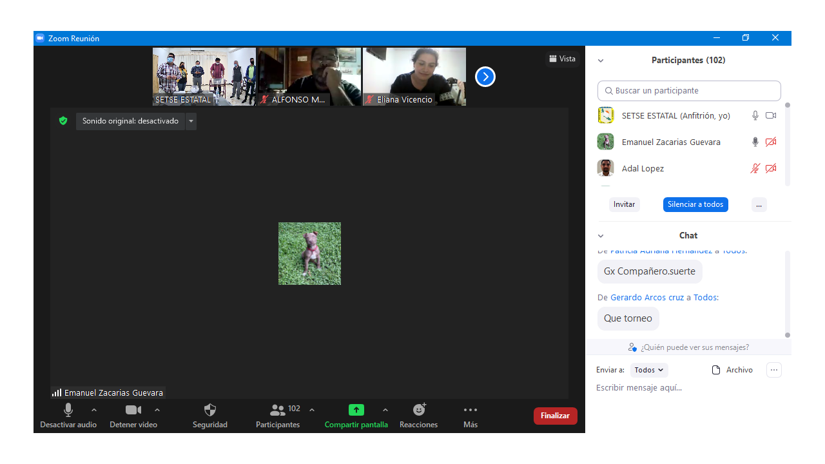This screenshot has width=825, height=464.
Task: Stop video using the camera icon
Action: pyautogui.click(x=133, y=410)
